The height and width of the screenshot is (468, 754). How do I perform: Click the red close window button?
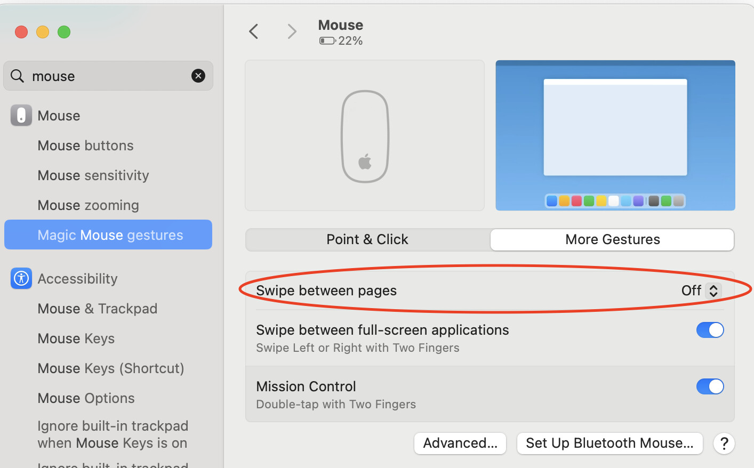21,32
